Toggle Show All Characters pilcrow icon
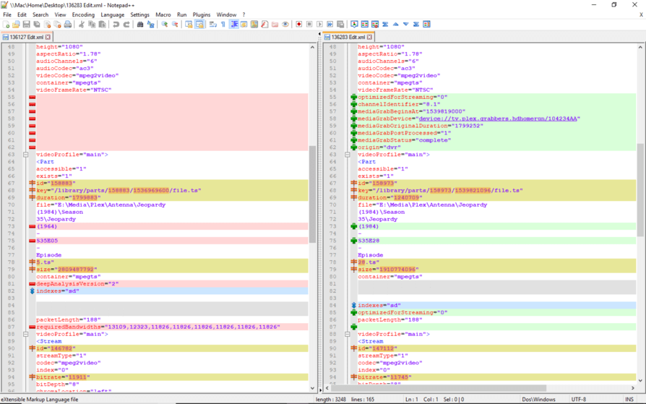646x404 pixels. [x=223, y=25]
